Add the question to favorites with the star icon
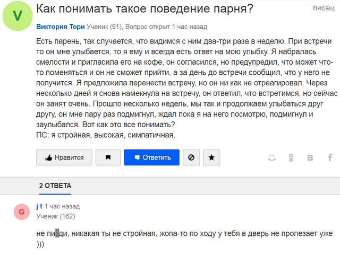This screenshot has height=255, width=340. 211,157
